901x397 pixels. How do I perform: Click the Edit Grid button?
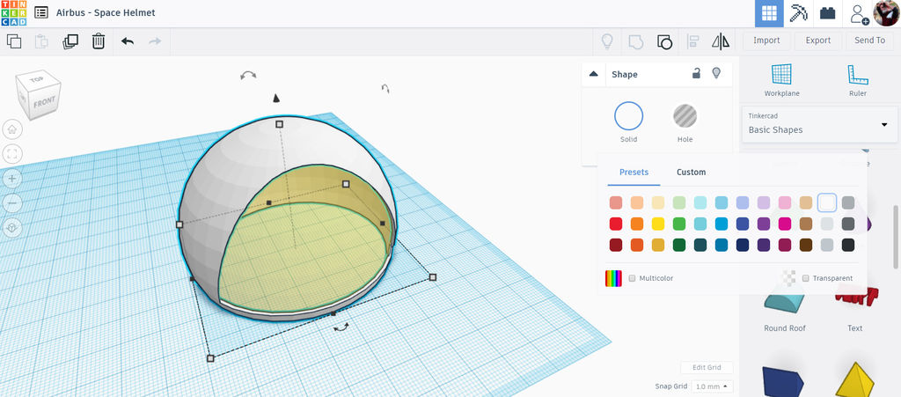click(x=707, y=368)
